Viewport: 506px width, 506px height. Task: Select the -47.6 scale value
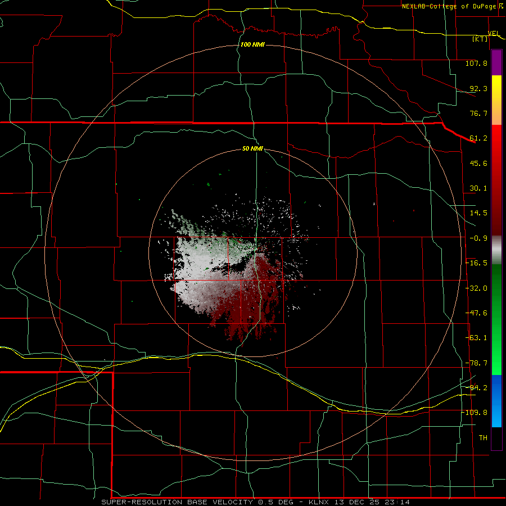tap(476, 313)
